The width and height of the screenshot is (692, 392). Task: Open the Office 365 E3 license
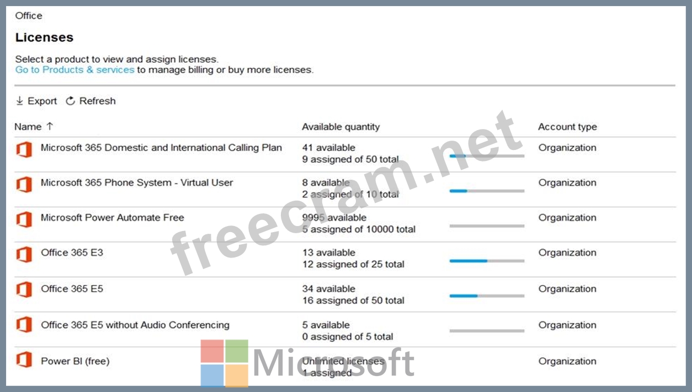point(72,253)
